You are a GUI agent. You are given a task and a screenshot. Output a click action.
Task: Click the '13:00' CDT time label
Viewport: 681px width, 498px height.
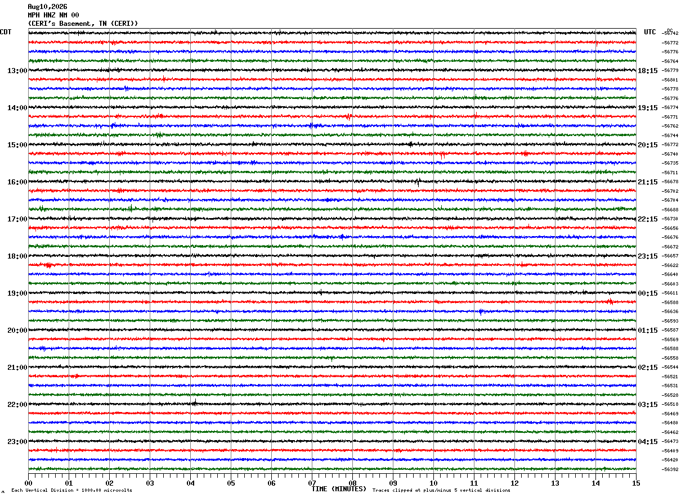[17, 71]
